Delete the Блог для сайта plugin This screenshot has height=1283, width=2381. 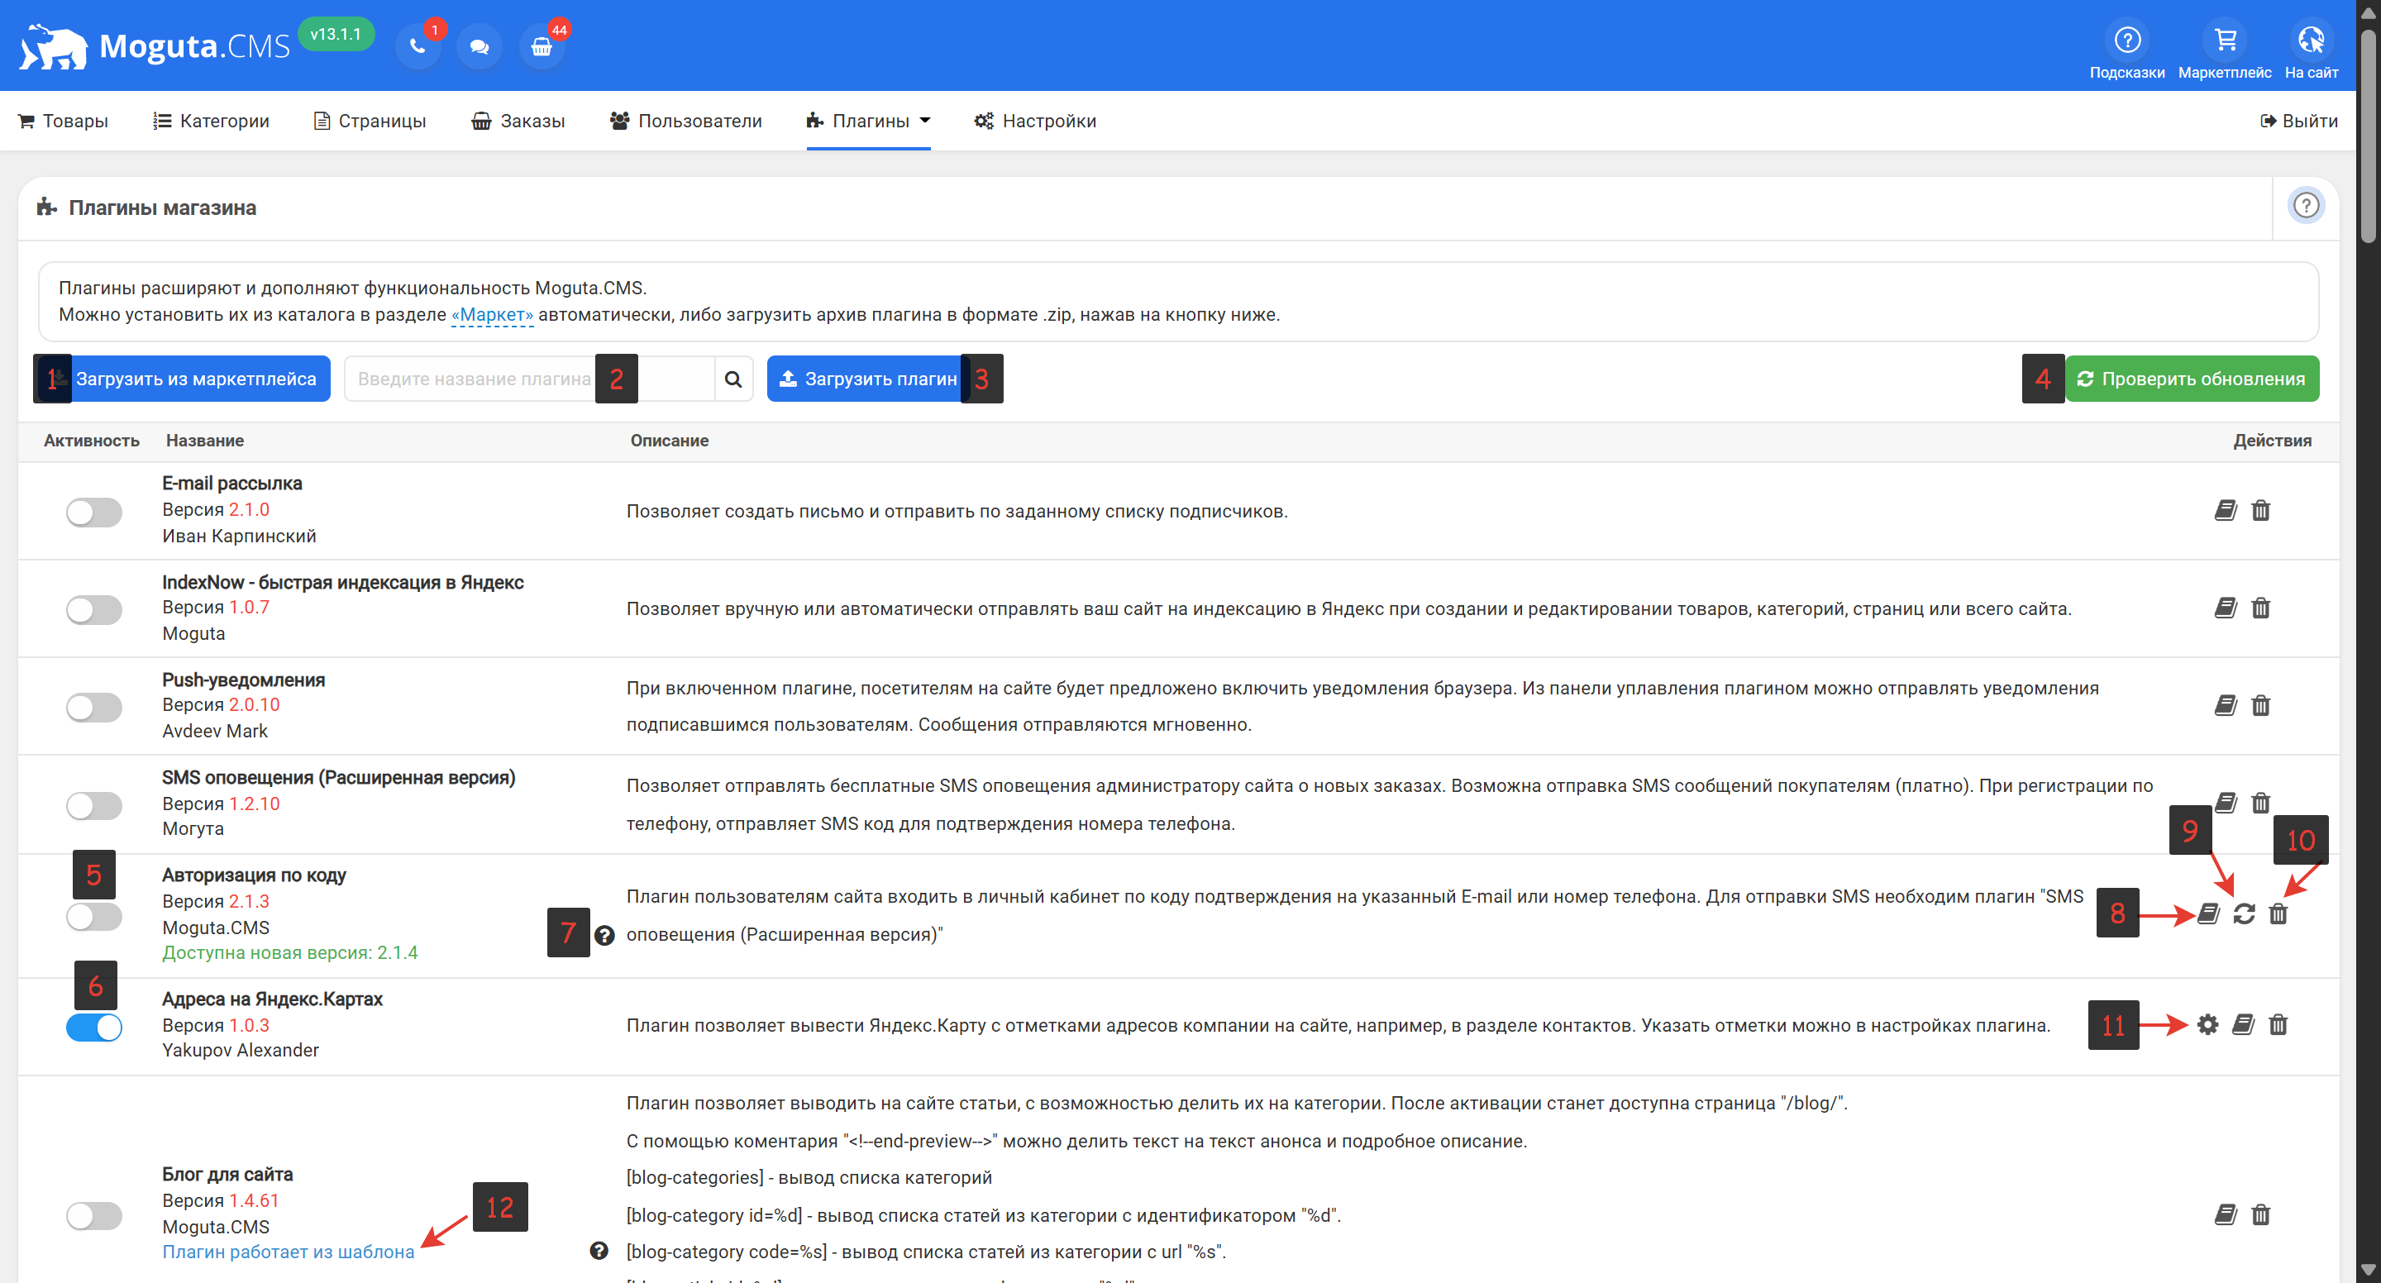coord(2260,1214)
